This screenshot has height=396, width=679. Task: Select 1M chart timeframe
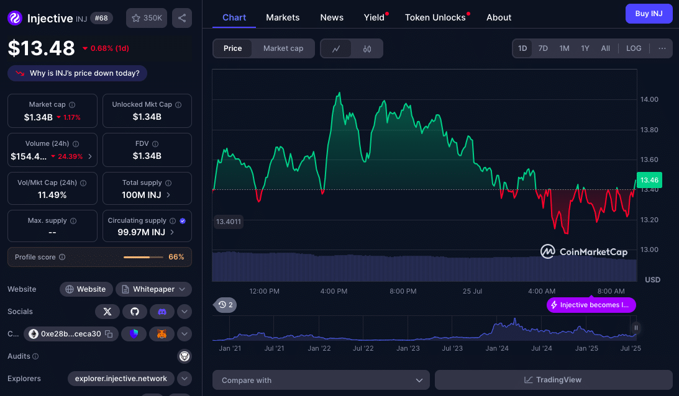(564, 48)
